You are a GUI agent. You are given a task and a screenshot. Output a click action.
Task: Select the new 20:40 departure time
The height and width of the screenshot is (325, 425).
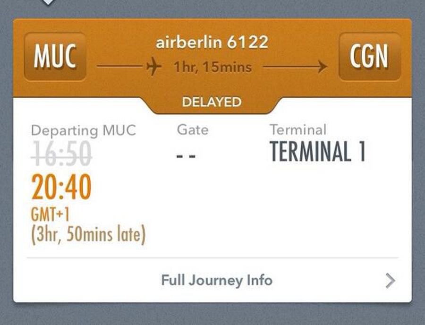pyautogui.click(x=61, y=187)
